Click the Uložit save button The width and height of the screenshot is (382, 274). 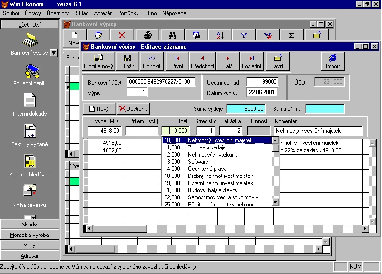coord(127,61)
